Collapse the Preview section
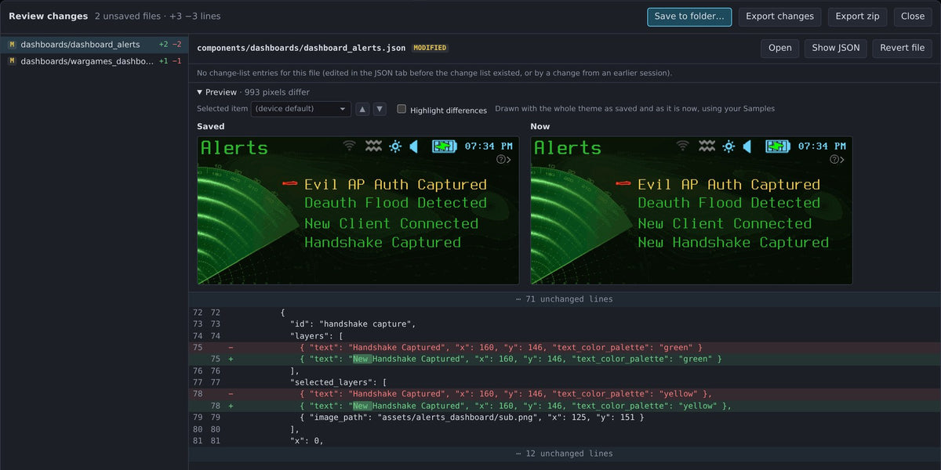The image size is (941, 470). pyautogui.click(x=199, y=92)
